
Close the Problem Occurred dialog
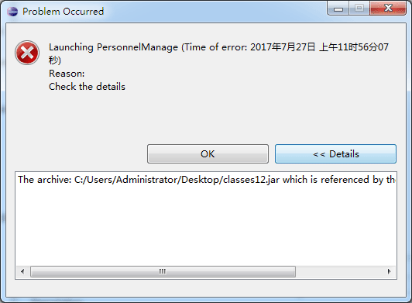coord(388,9)
